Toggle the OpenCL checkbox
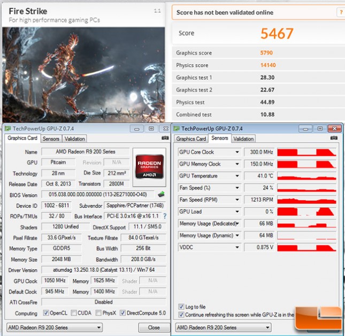Image resolution: width=345 pixels, height=336 pixels. click(x=46, y=312)
